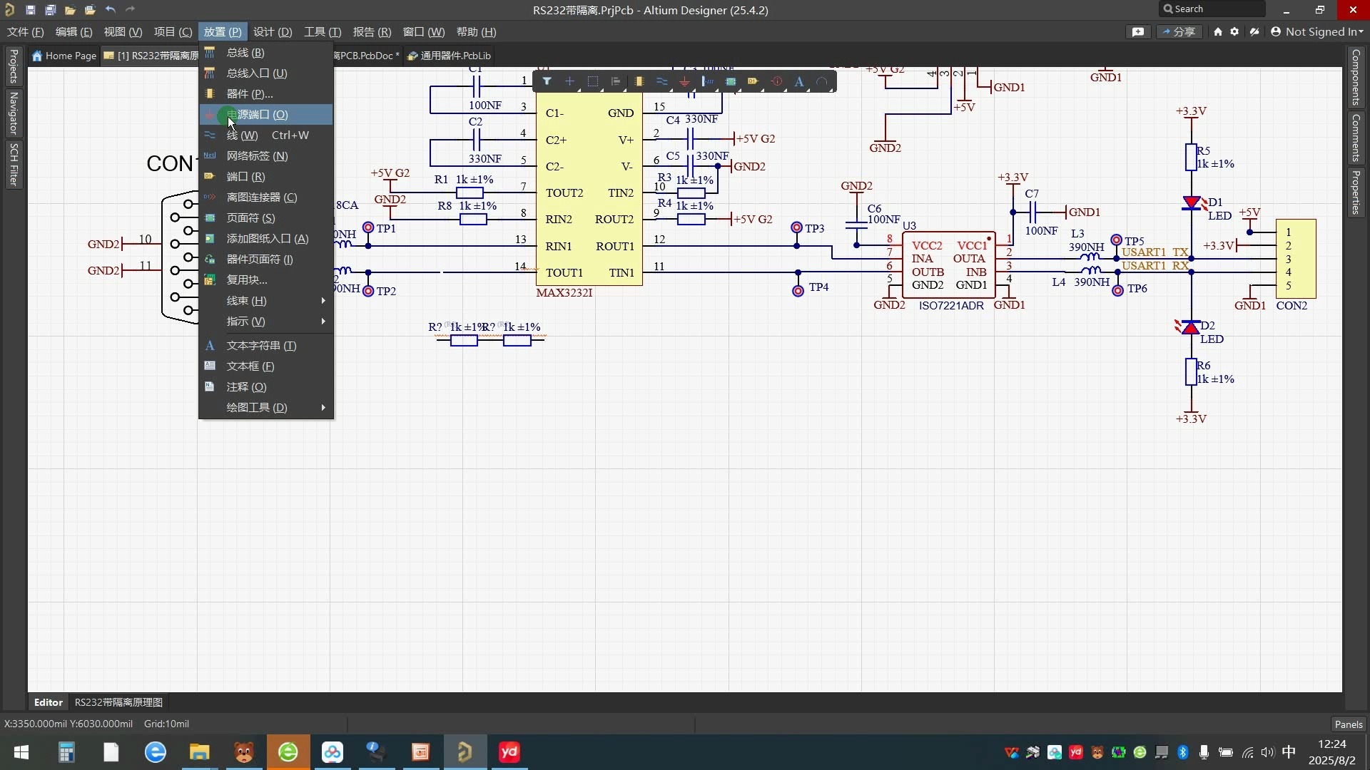Open the 编辑 (E) menu
Viewport: 1370px width, 770px height.
74,32
